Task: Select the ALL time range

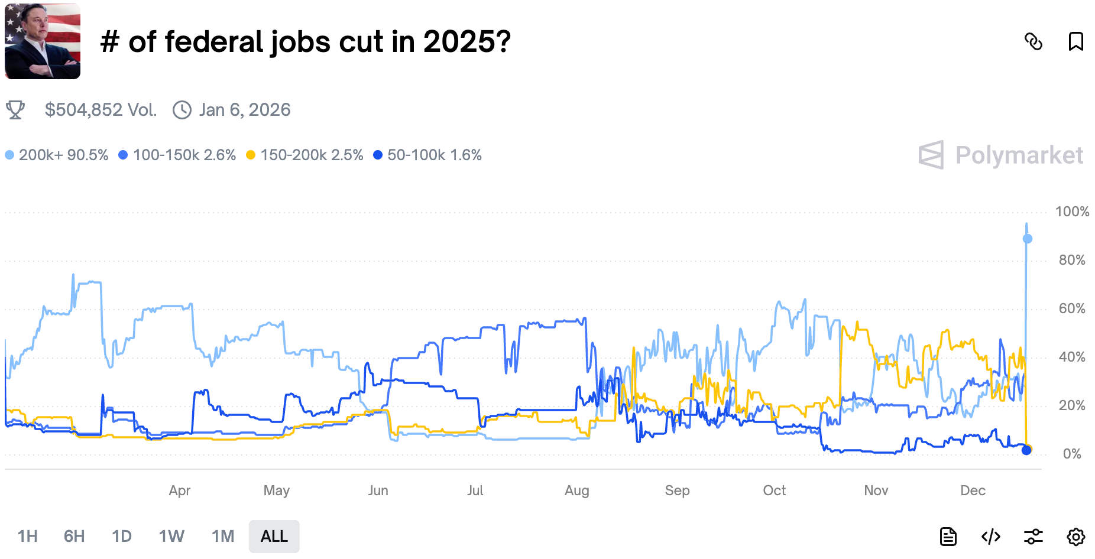Action: [274, 537]
